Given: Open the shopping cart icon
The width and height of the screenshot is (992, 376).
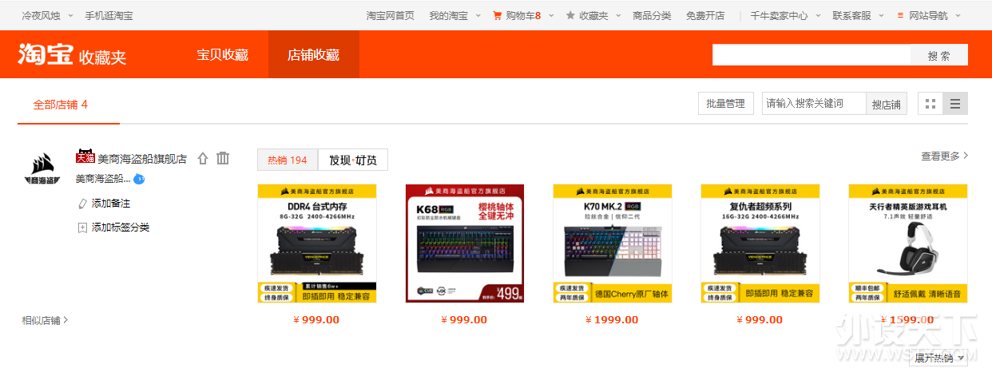Looking at the screenshot, I should 498,15.
